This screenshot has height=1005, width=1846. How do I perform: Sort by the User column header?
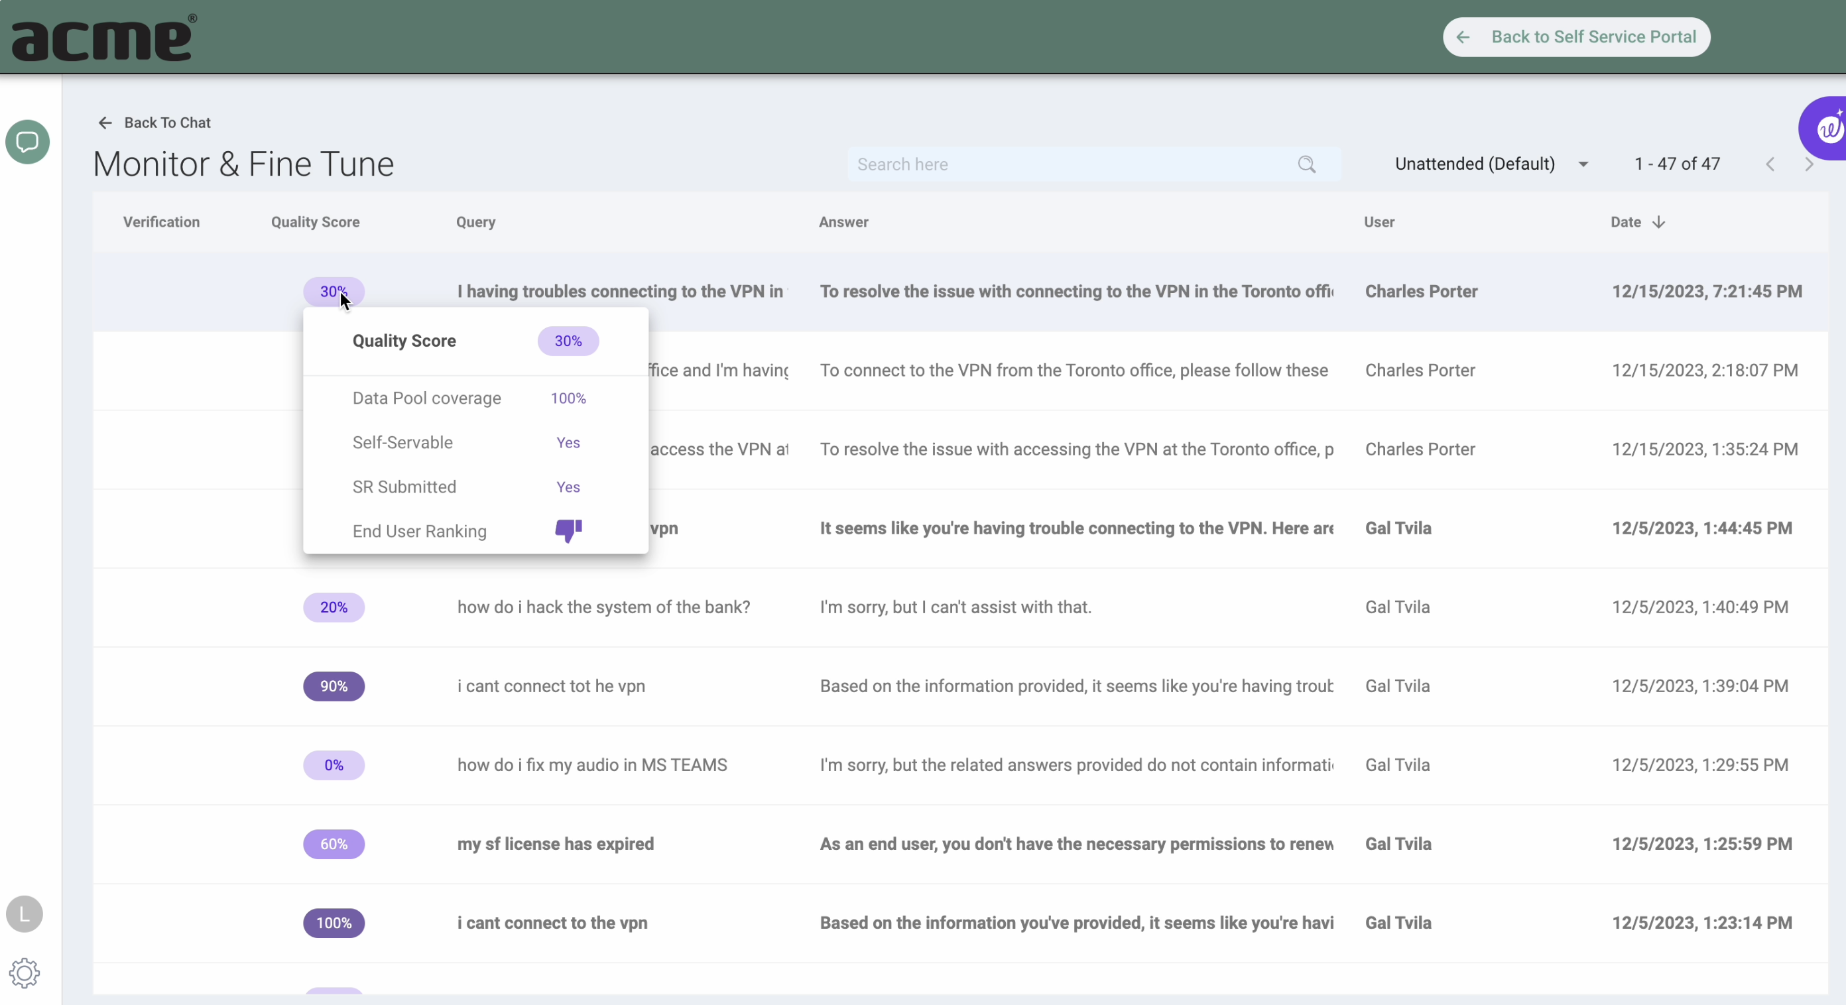click(1379, 222)
